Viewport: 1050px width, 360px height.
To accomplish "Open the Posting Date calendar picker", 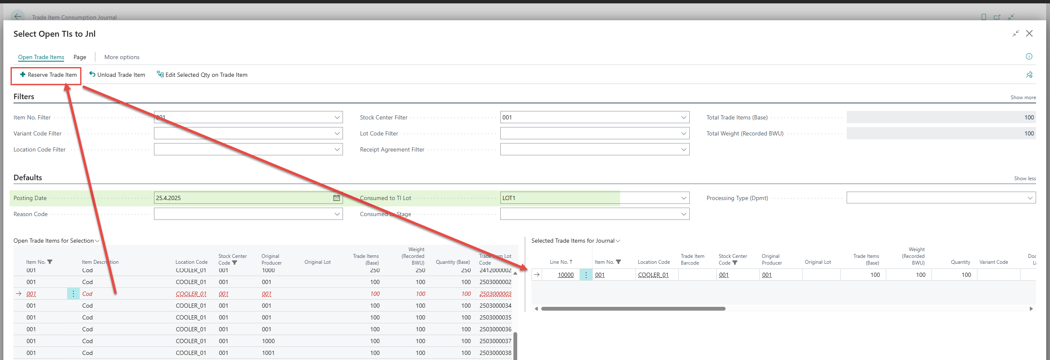I will click(x=336, y=198).
